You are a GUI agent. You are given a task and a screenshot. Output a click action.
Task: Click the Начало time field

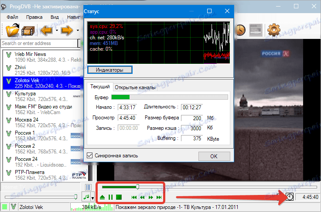[127, 108]
